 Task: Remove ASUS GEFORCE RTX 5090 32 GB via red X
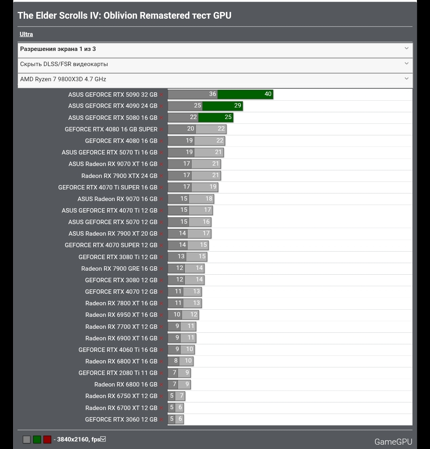click(161, 95)
